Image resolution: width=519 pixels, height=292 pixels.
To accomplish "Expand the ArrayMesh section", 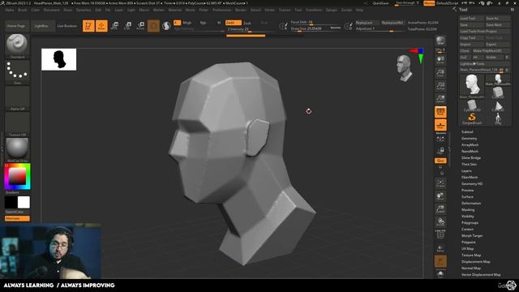I will (470, 144).
